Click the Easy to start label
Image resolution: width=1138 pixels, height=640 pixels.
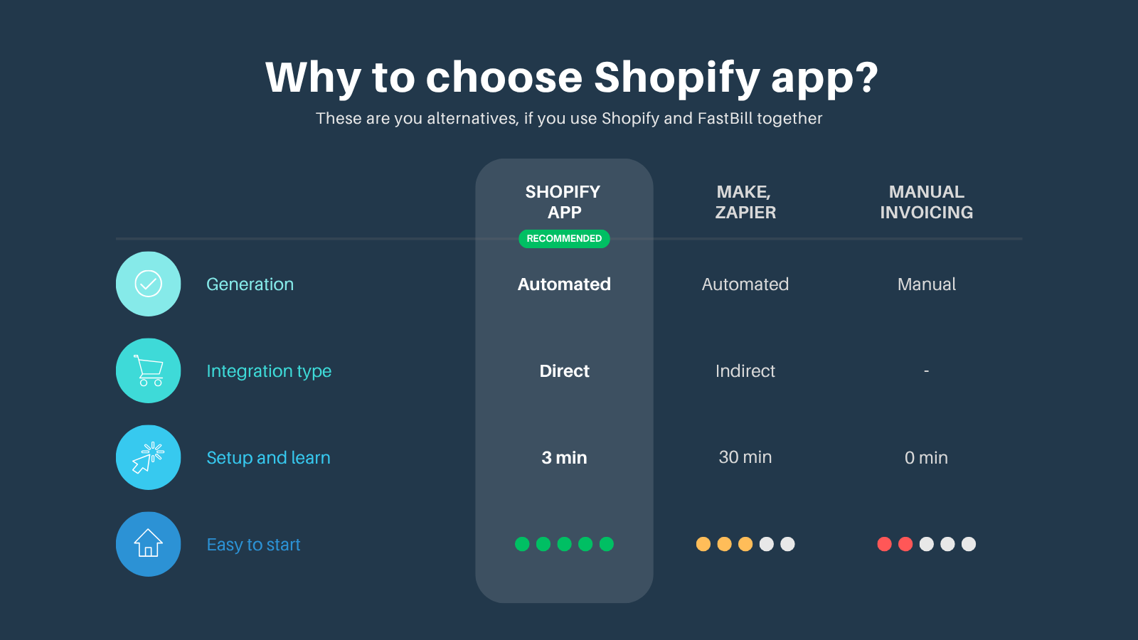[x=253, y=545]
